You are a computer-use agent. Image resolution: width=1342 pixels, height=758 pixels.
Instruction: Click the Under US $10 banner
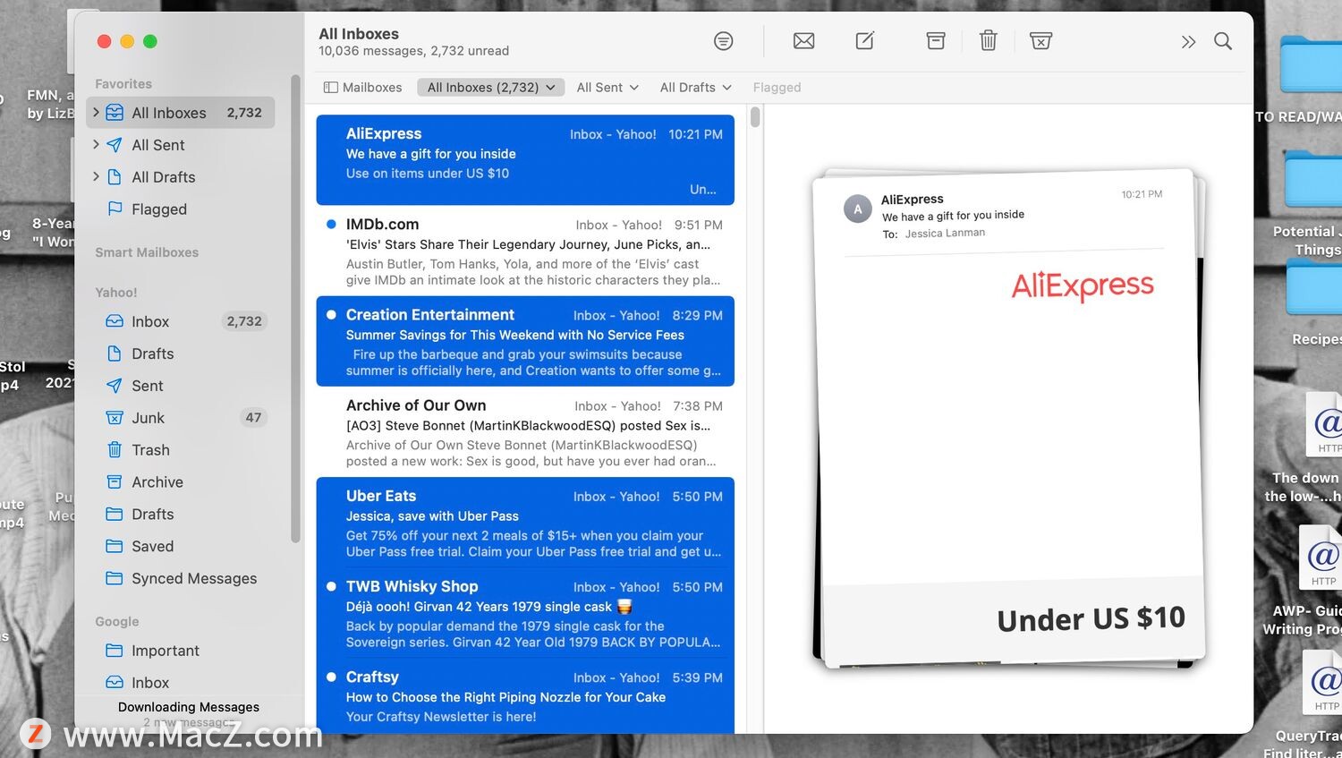click(1091, 619)
